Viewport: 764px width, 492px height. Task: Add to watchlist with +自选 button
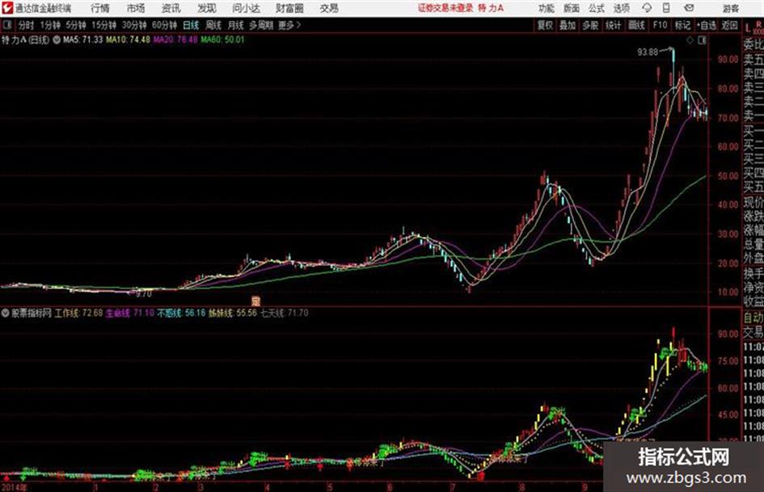point(706,25)
